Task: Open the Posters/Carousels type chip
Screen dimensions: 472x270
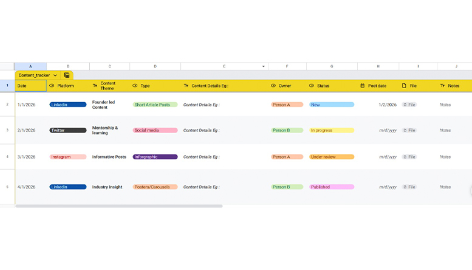Action: pos(155,187)
